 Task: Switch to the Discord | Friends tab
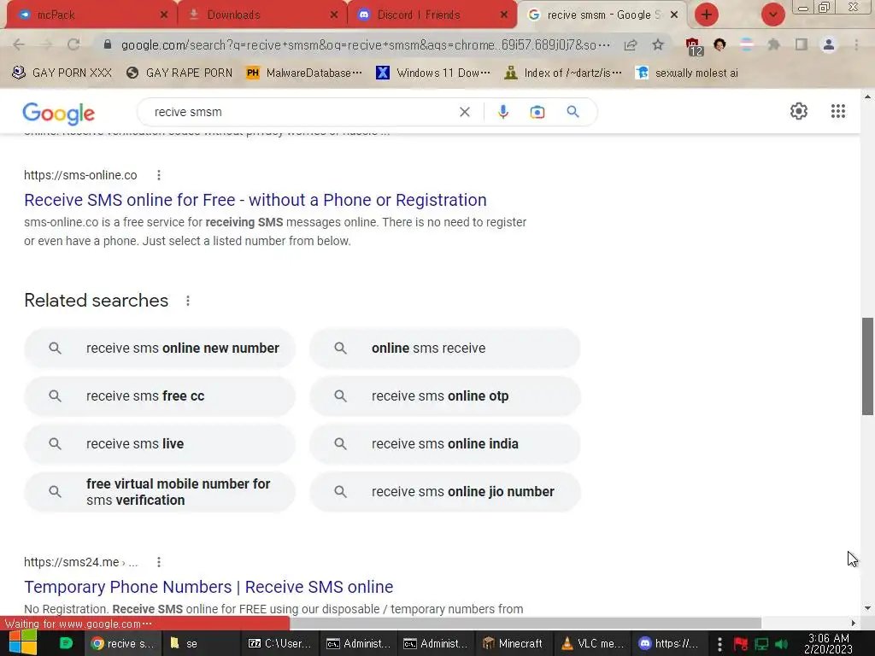click(x=432, y=15)
